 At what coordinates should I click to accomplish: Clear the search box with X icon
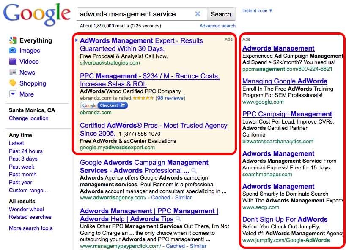[198, 14]
